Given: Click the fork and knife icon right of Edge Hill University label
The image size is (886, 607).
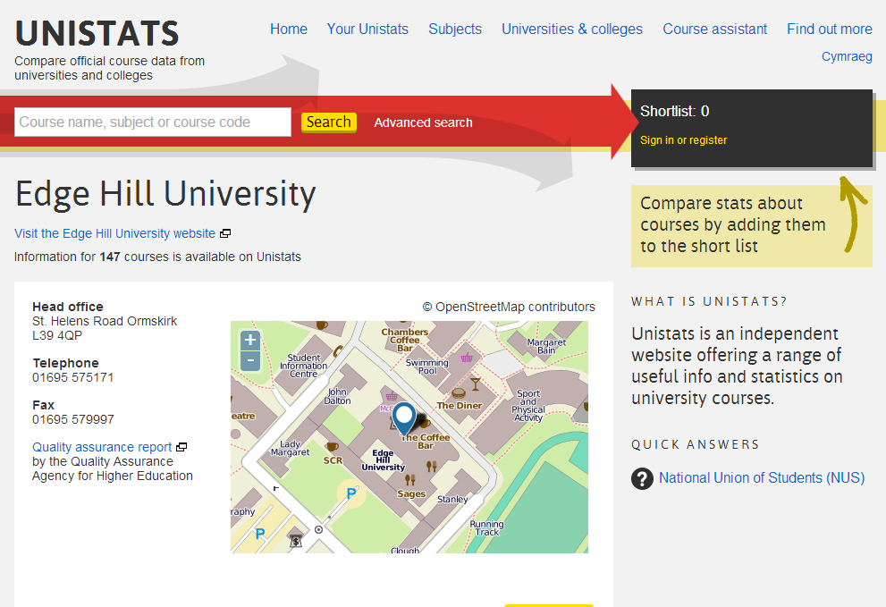Looking at the screenshot, I should click(431, 467).
